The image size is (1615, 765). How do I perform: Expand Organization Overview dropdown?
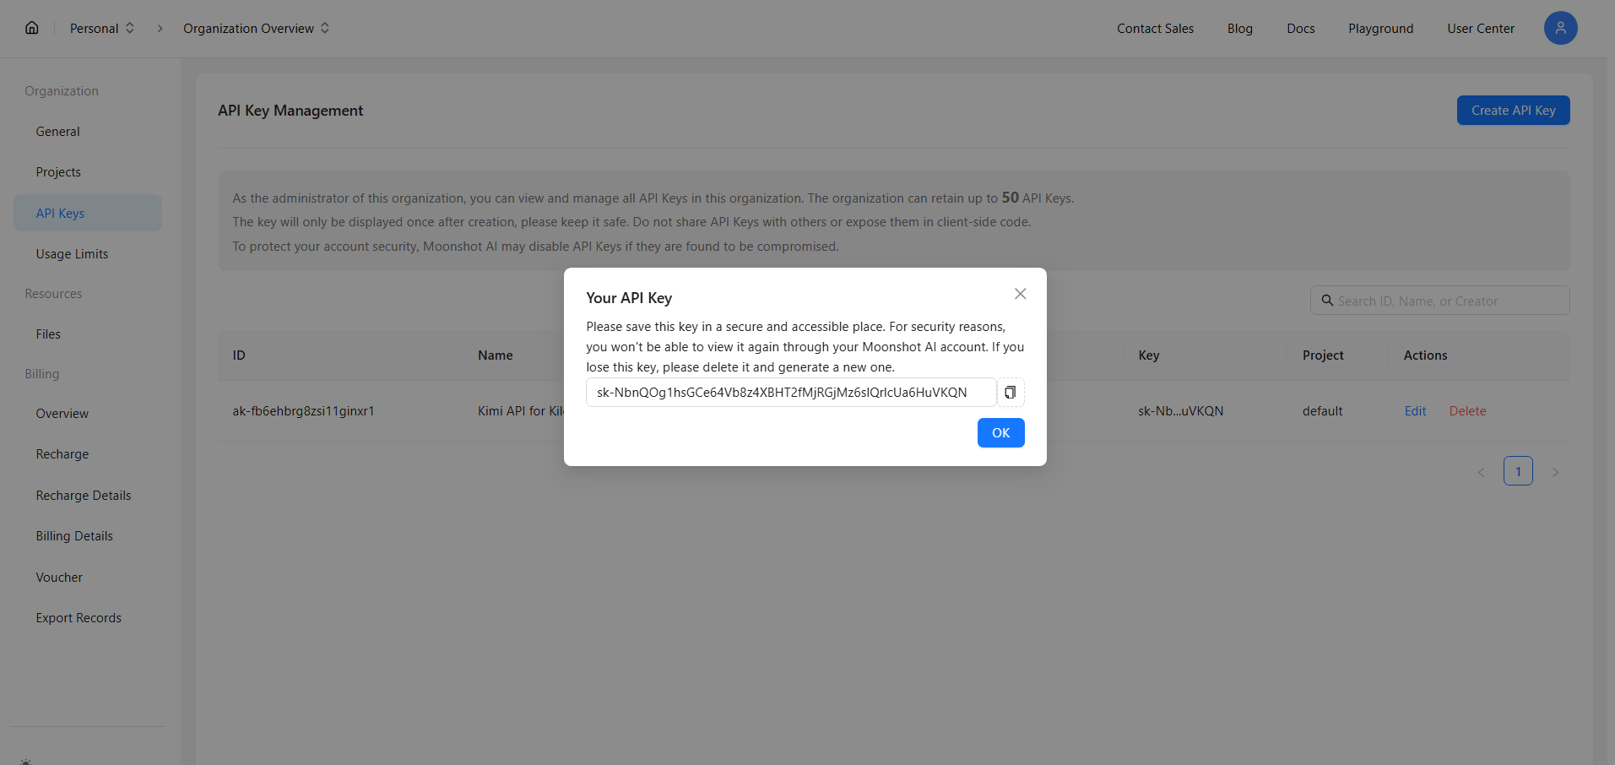coord(256,28)
